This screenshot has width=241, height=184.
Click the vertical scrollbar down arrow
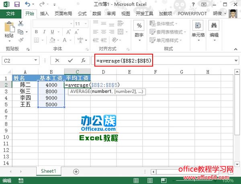point(237,164)
